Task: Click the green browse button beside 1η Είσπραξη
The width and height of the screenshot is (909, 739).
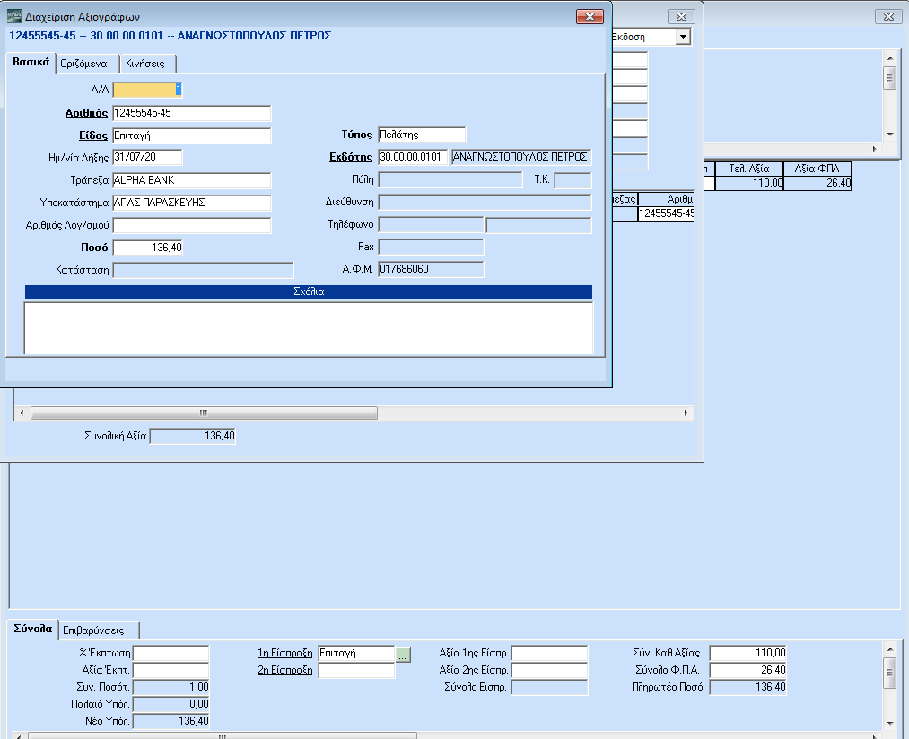Action: point(403,655)
